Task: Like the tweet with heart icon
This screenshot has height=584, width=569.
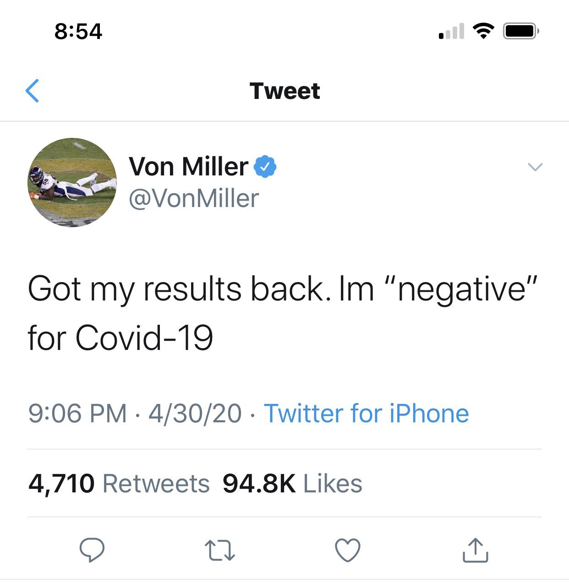Action: point(348,550)
